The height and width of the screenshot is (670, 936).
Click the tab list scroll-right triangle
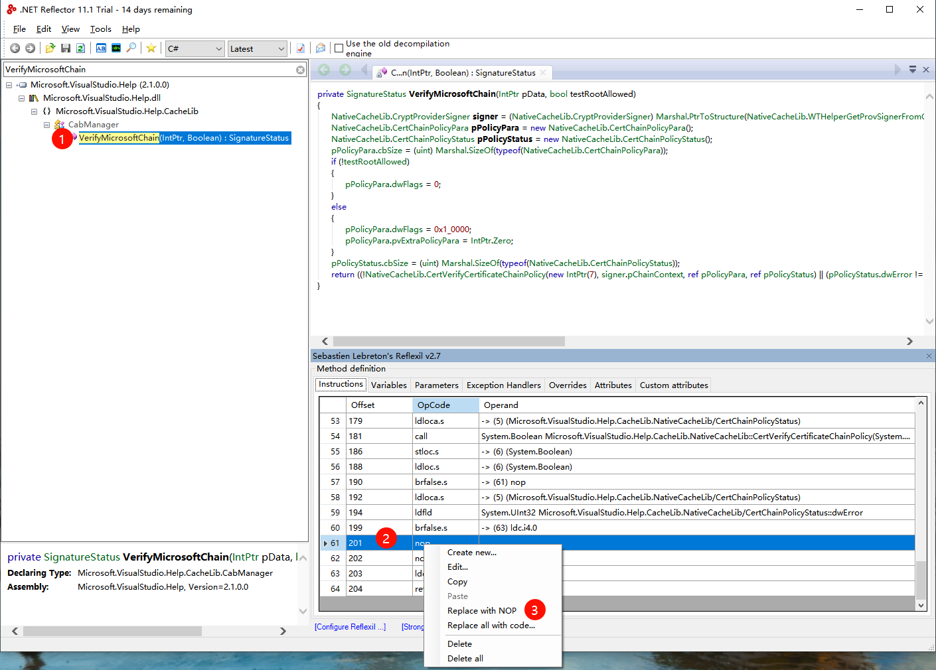[897, 70]
